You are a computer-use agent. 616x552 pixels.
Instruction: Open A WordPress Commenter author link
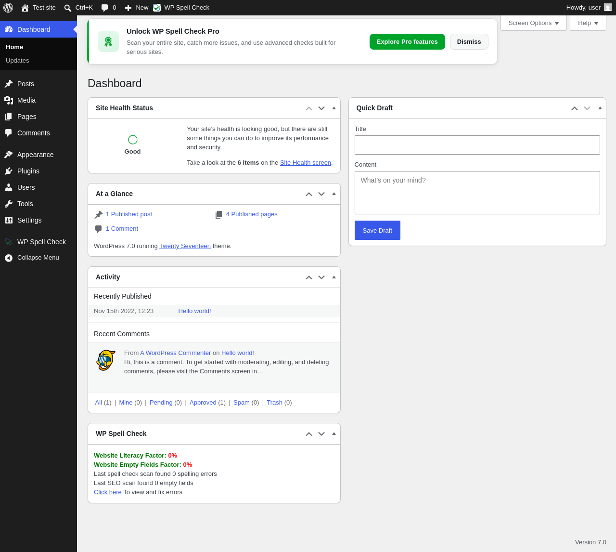(x=176, y=353)
